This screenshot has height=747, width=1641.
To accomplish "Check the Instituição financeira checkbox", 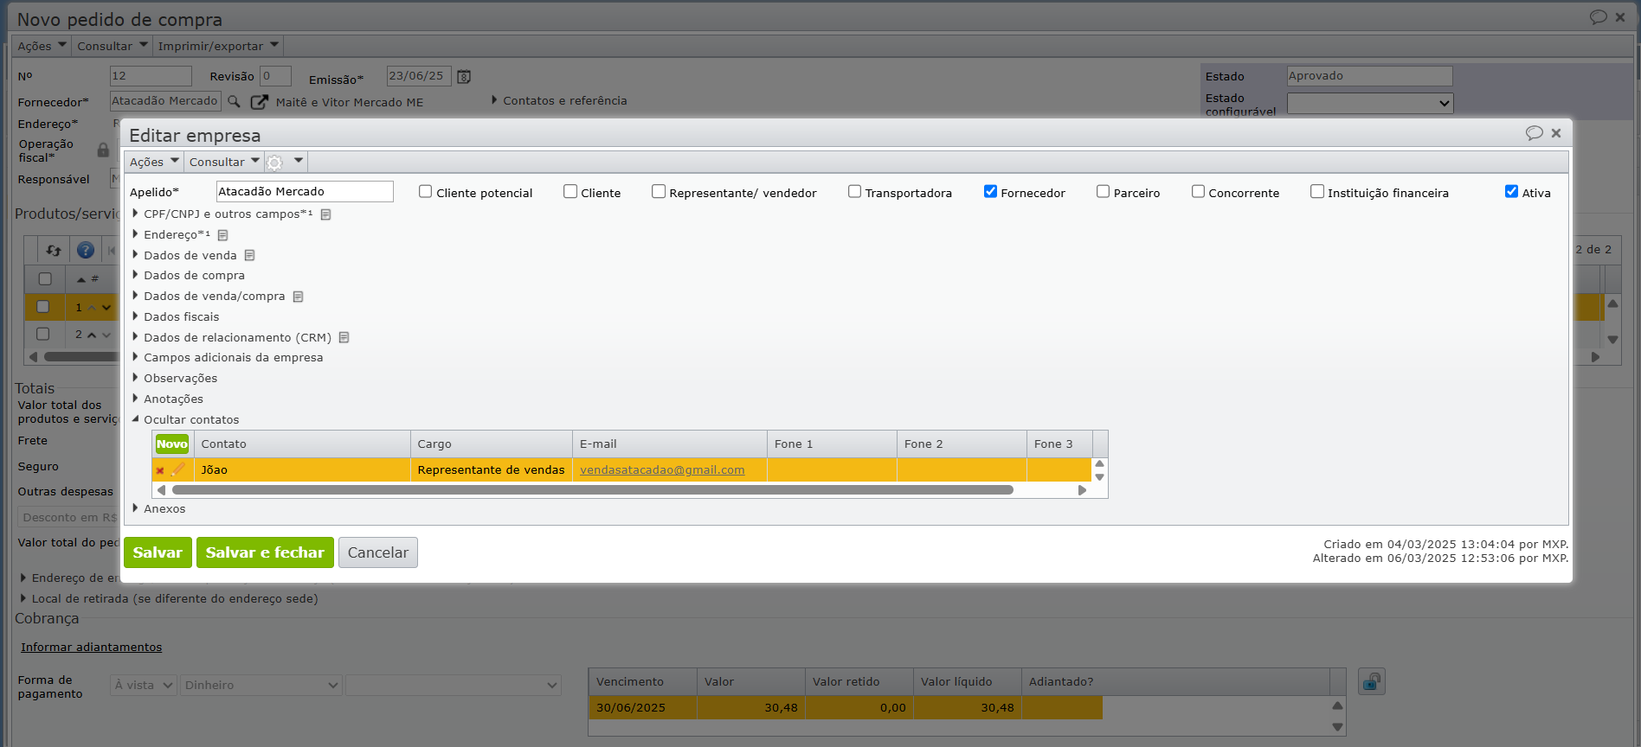I will click(x=1317, y=192).
